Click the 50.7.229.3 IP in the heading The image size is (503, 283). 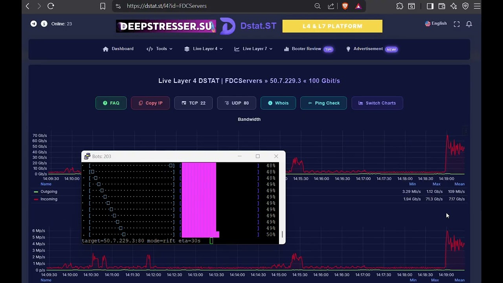(285, 81)
